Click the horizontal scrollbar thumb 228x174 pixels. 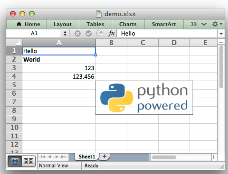[x=164, y=157]
